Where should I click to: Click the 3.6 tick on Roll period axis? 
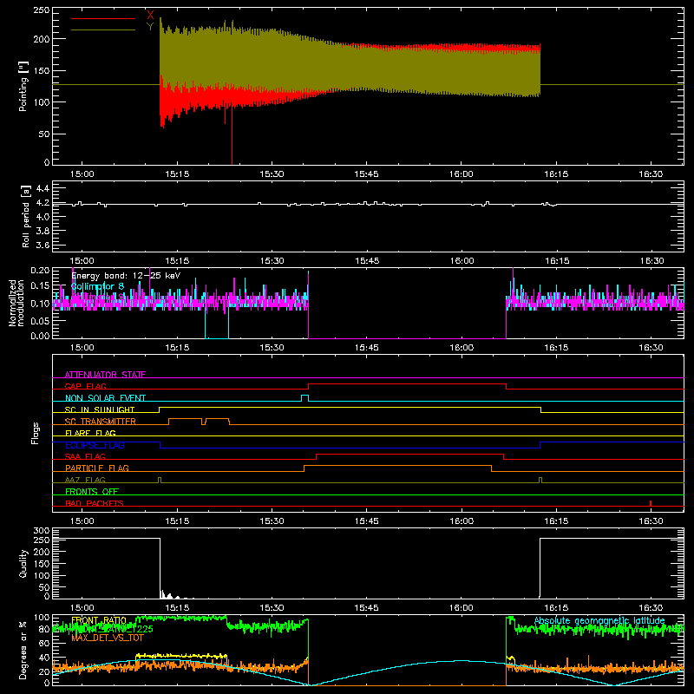click(x=43, y=245)
